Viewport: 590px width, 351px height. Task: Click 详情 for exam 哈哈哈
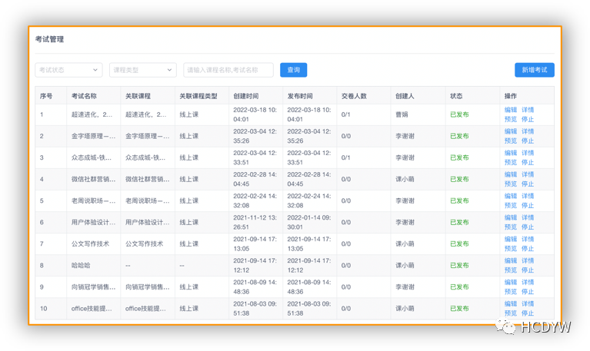528,260
